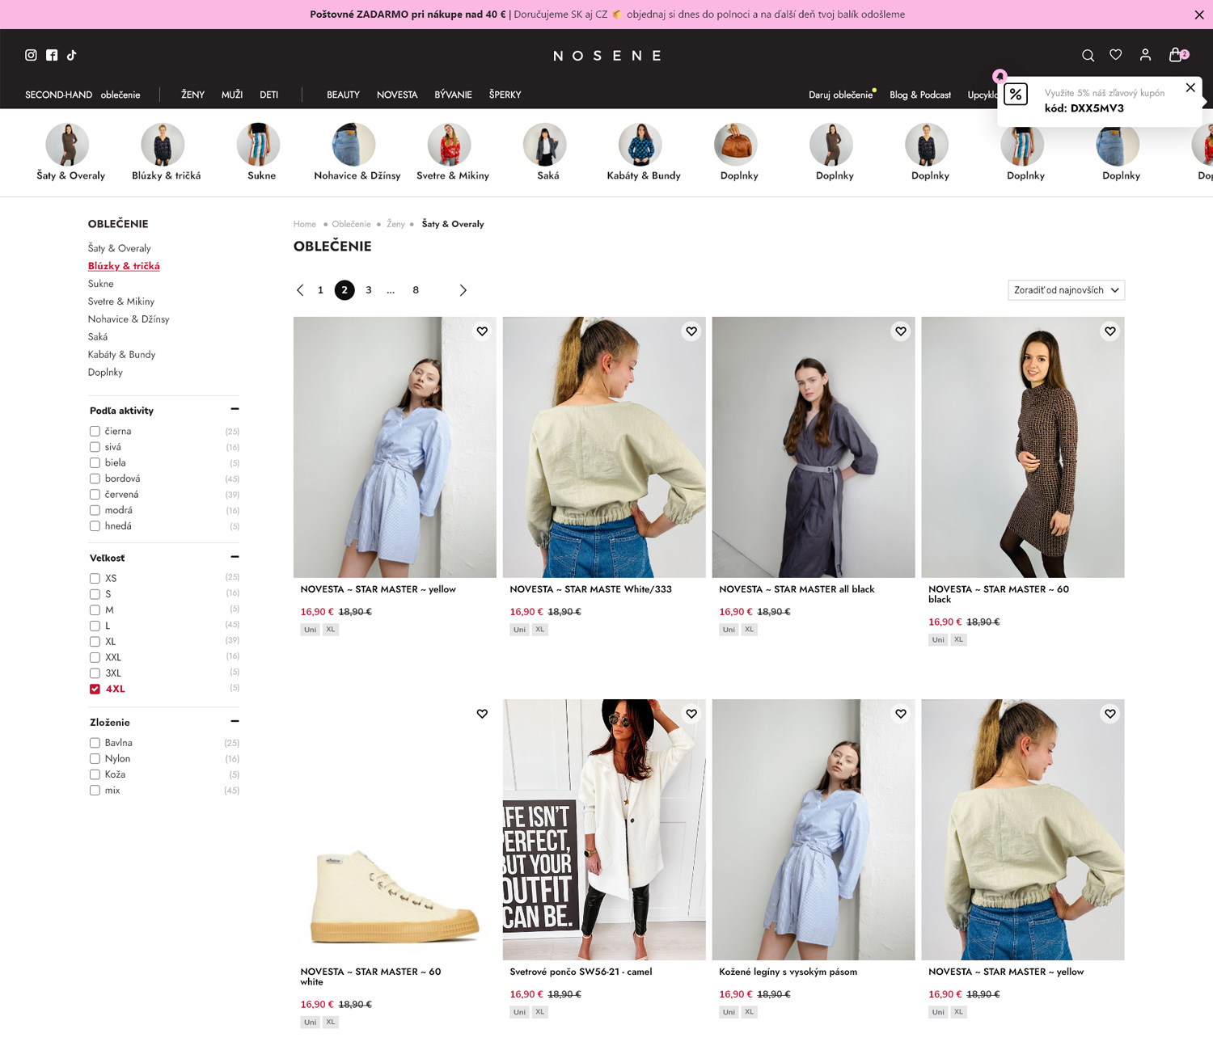The image size is (1213, 1046).
Task: Favorite last-row STAR MASTER ~ yellow product
Action: [x=1110, y=714]
